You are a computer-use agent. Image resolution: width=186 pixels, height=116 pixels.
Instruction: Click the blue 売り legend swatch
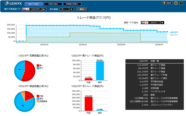(x=38, y=68)
